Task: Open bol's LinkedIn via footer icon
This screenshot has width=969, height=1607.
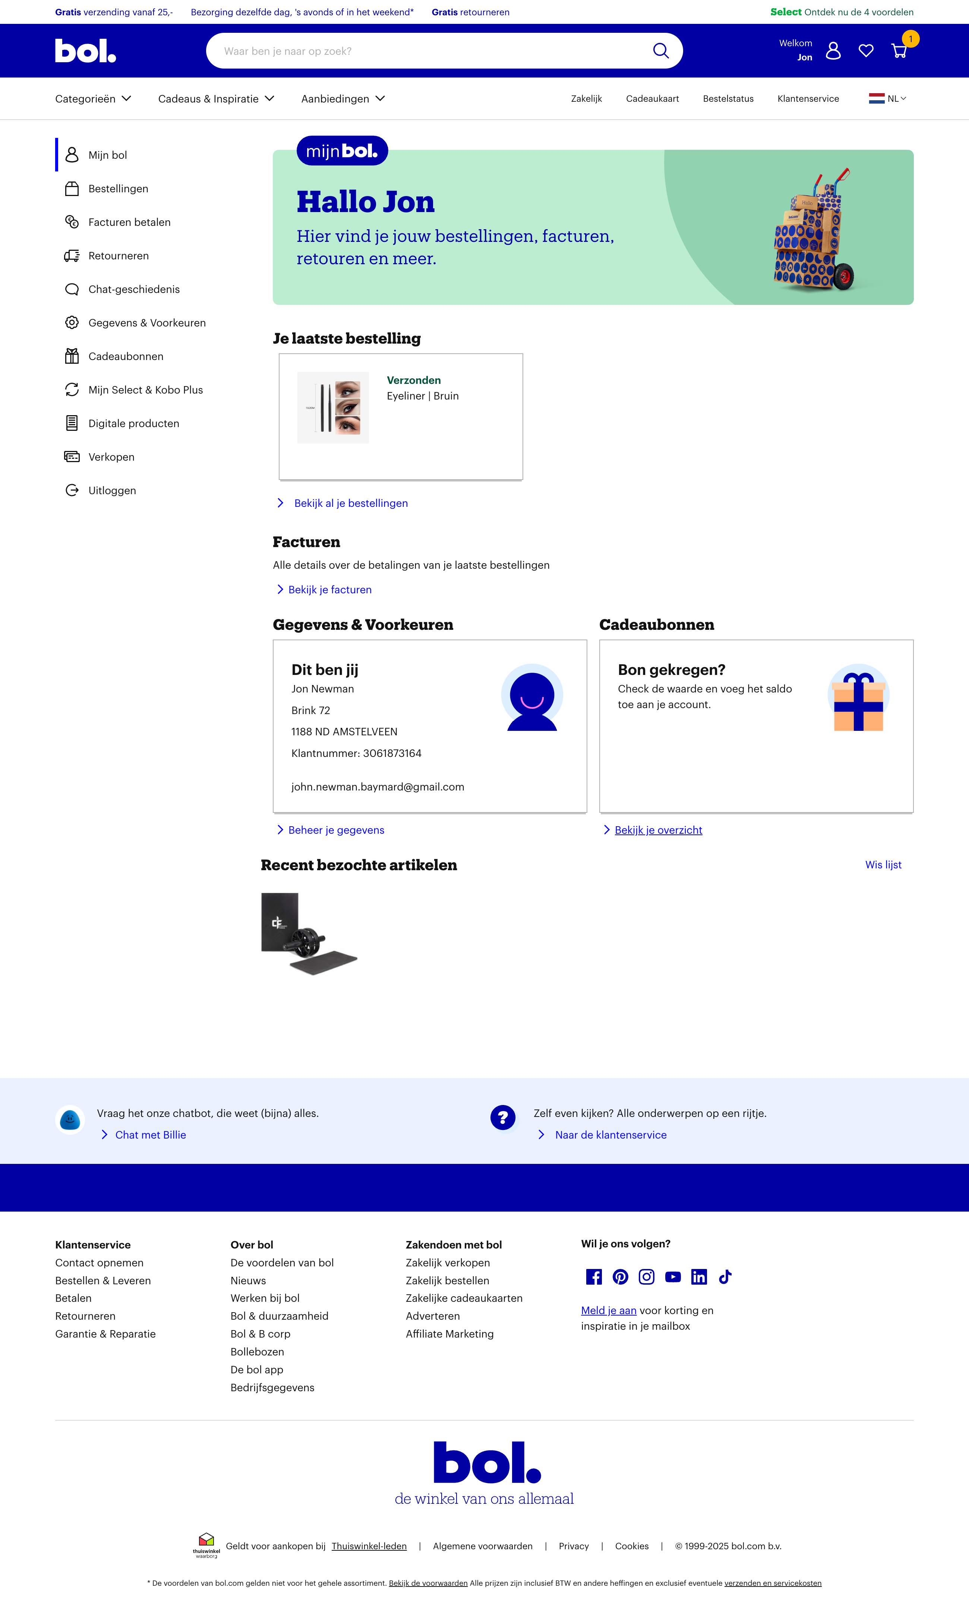Action: (699, 1277)
